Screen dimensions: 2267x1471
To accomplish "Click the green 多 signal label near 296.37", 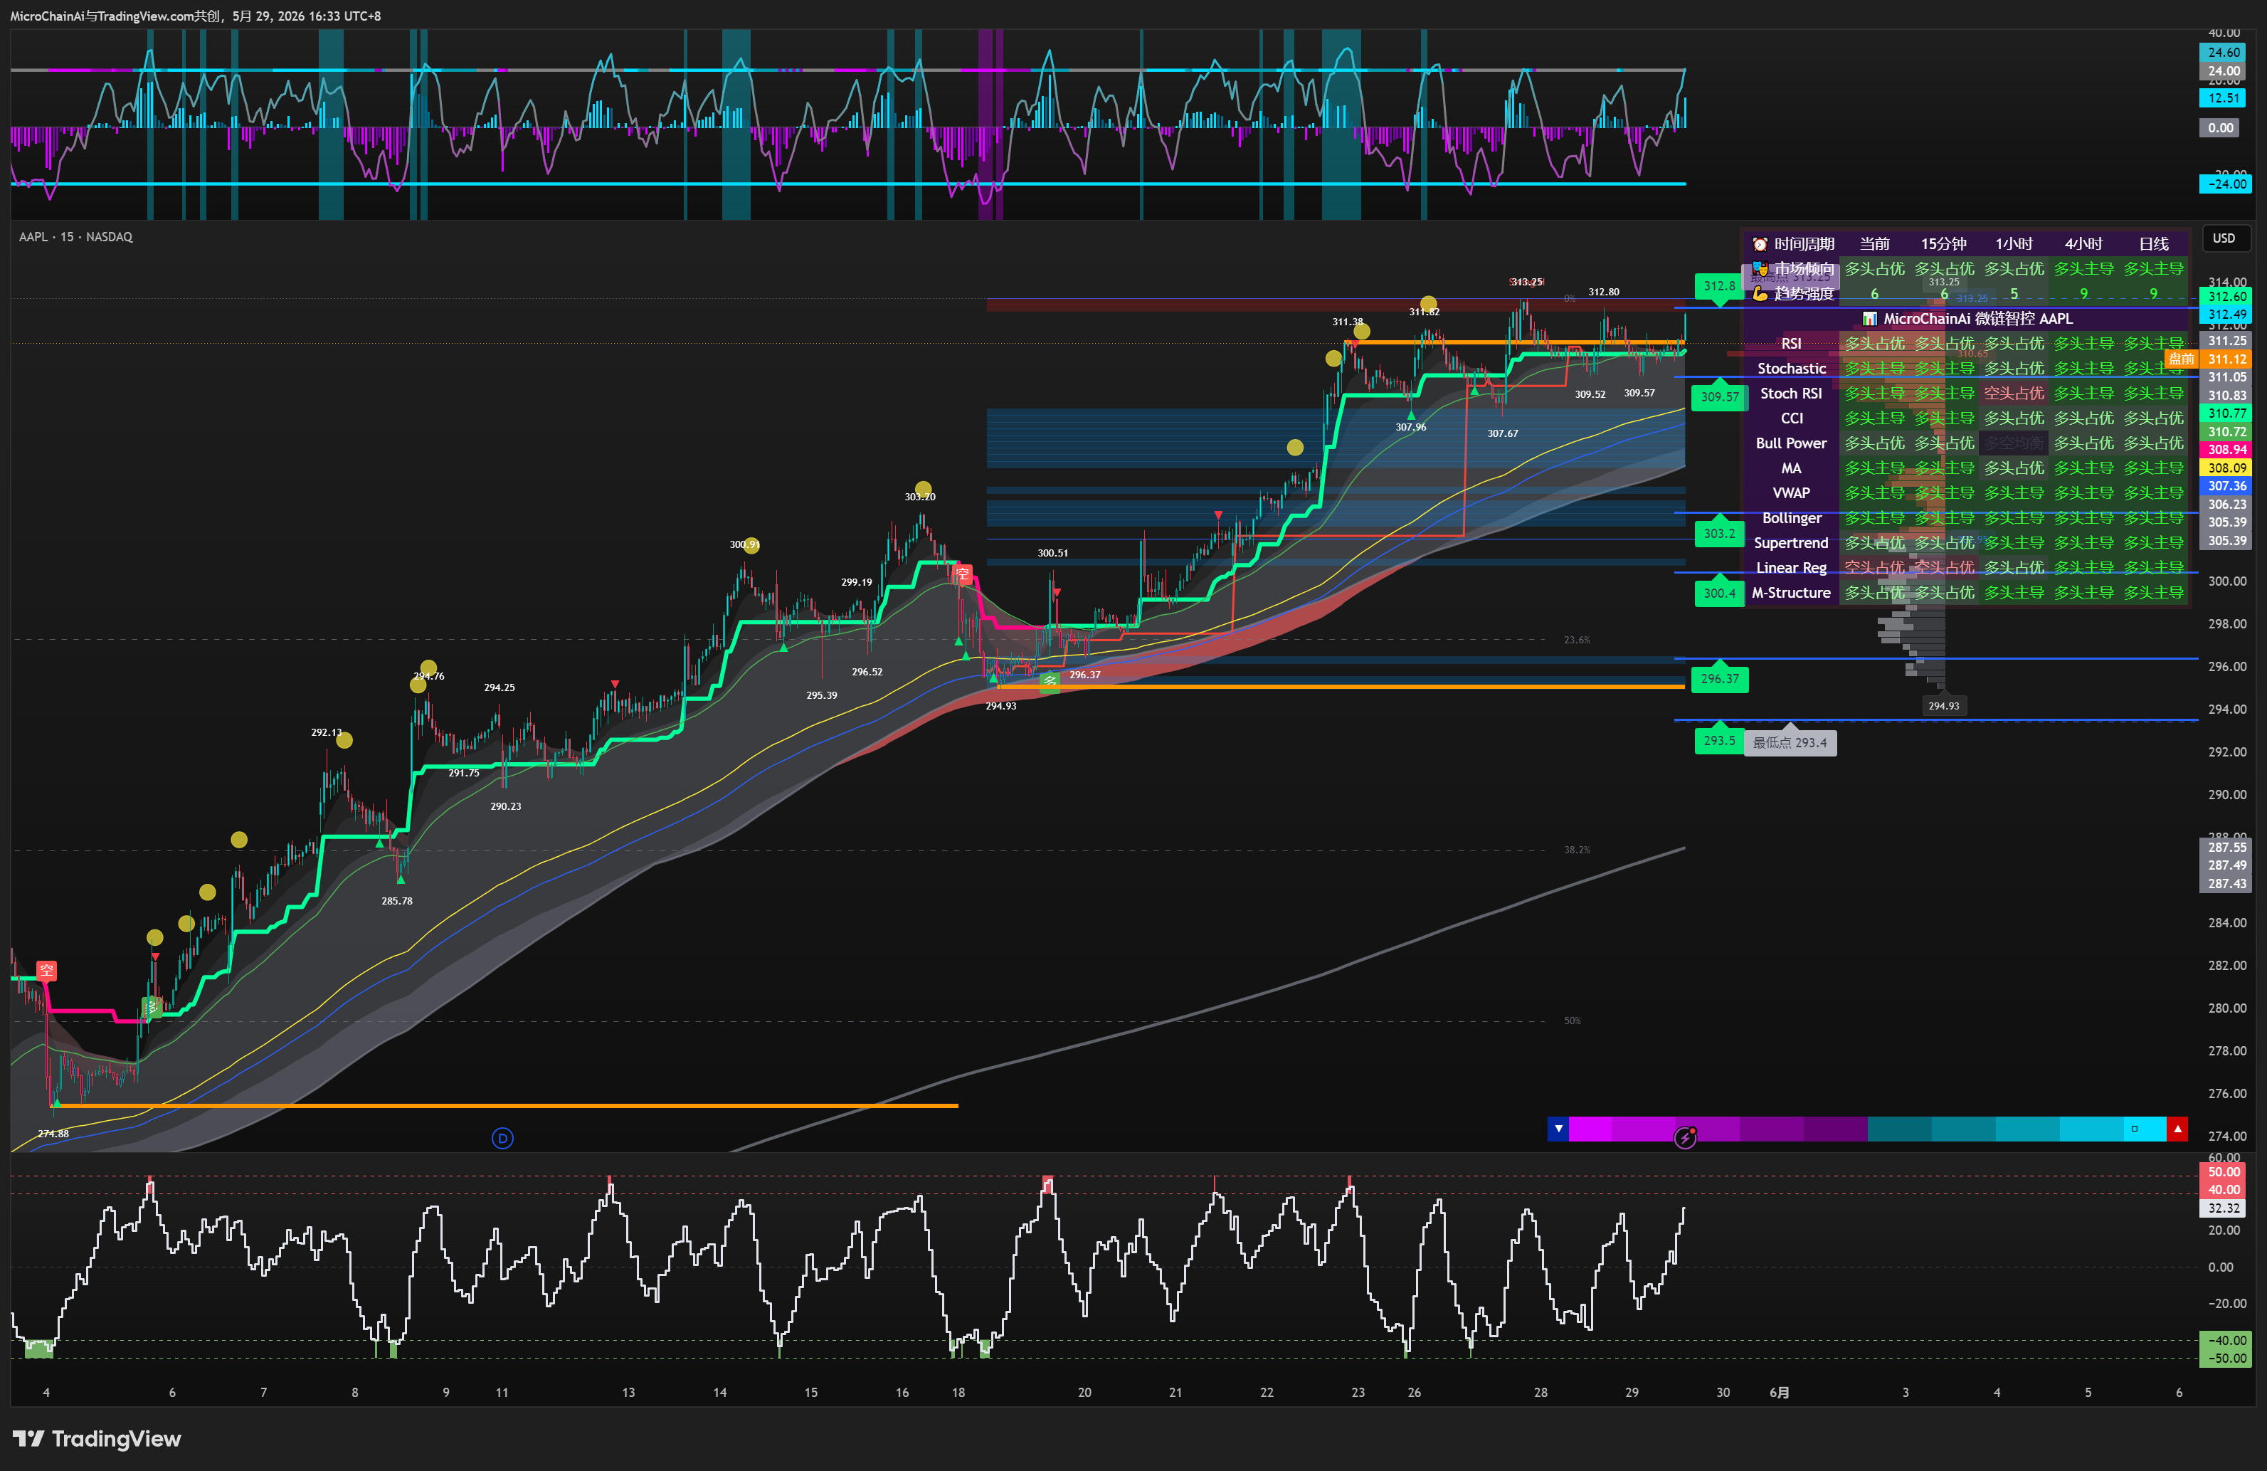I will tap(1049, 680).
